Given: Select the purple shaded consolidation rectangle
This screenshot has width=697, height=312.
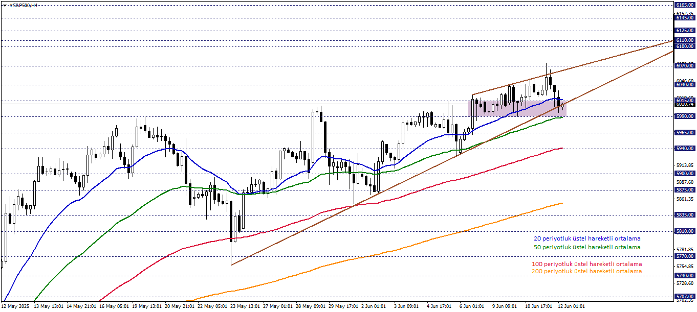Looking at the screenshot, I should point(517,108).
